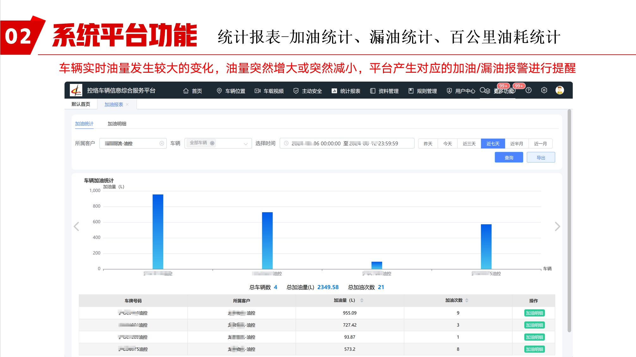
Task: Select the 近七天 time range option
Action: [x=493, y=144]
